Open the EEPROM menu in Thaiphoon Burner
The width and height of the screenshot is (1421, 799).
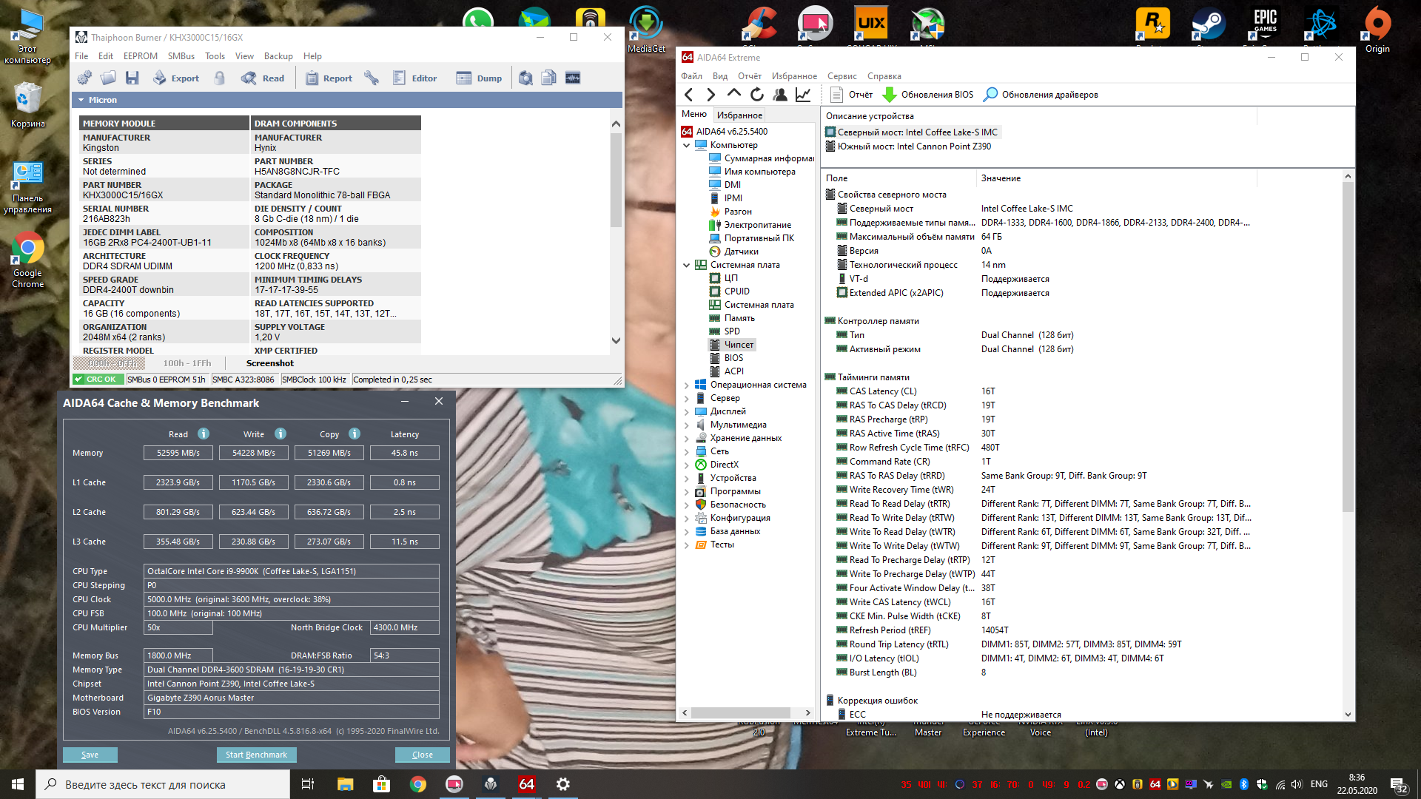tap(140, 56)
